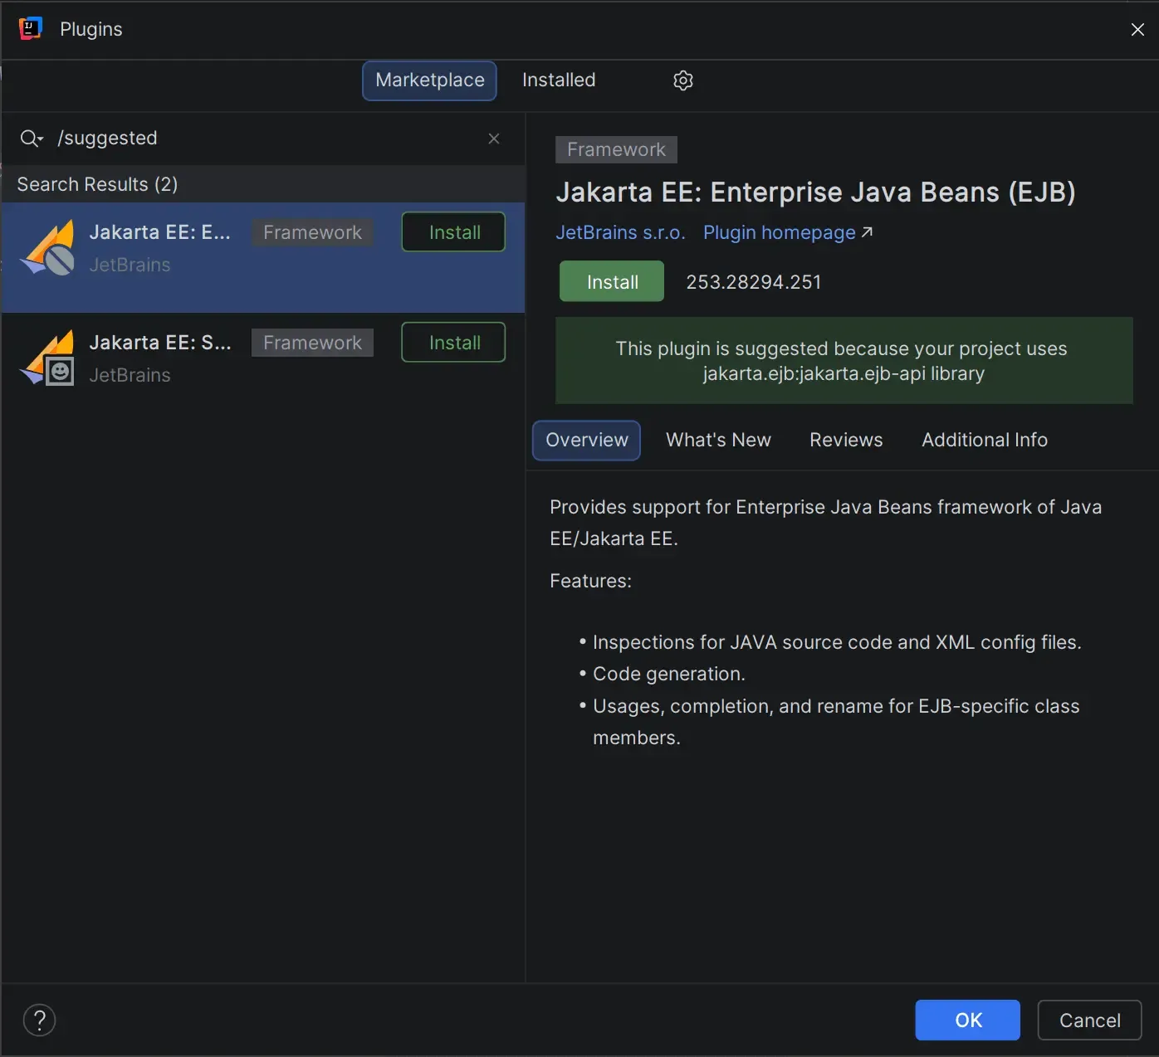Open JetBrains s.r.o. vendor link

620,233
